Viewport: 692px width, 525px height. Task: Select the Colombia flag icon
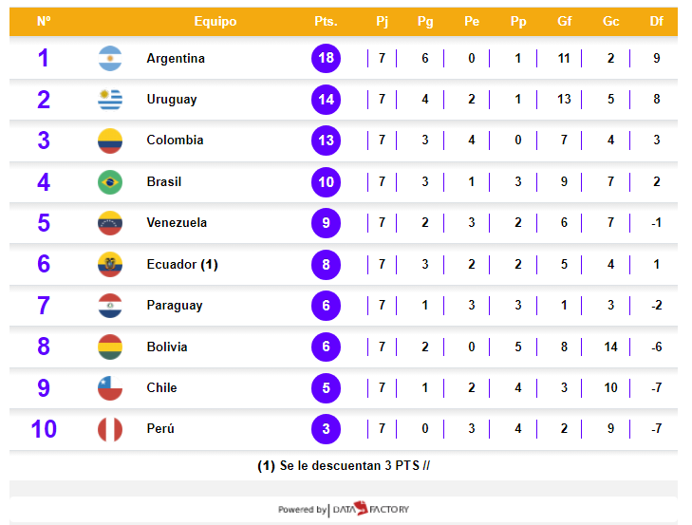[110, 141]
